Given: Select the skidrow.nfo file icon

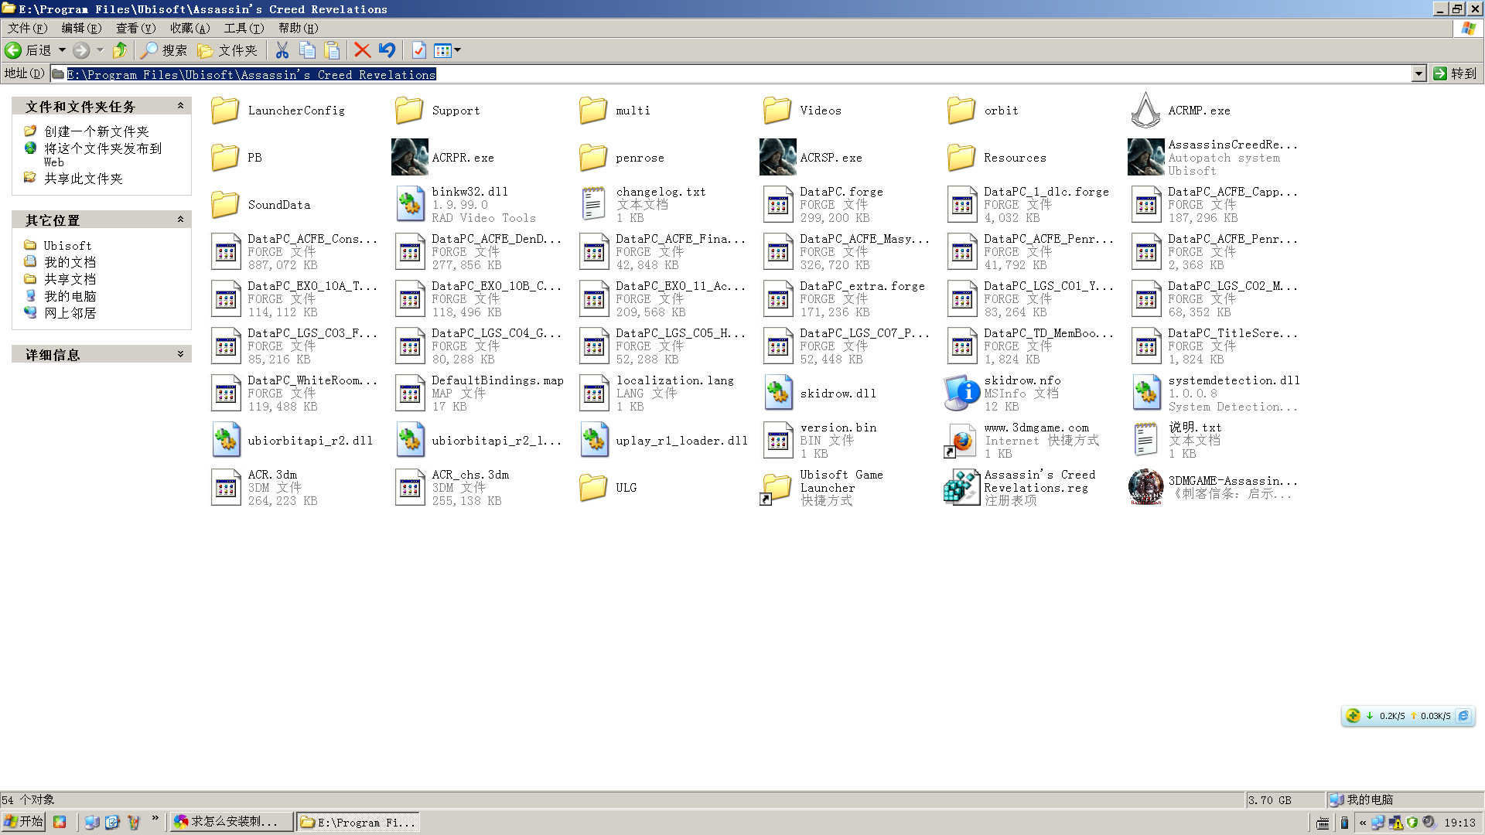Looking at the screenshot, I should (961, 393).
